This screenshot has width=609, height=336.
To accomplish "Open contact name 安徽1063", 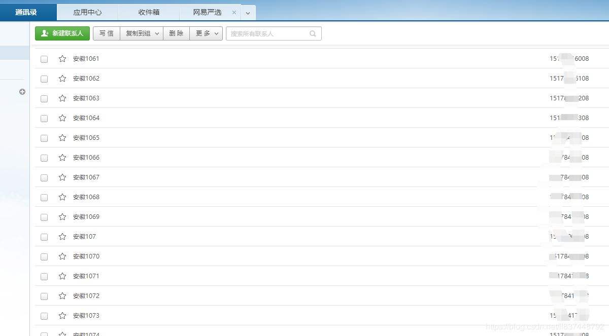I will pos(86,98).
